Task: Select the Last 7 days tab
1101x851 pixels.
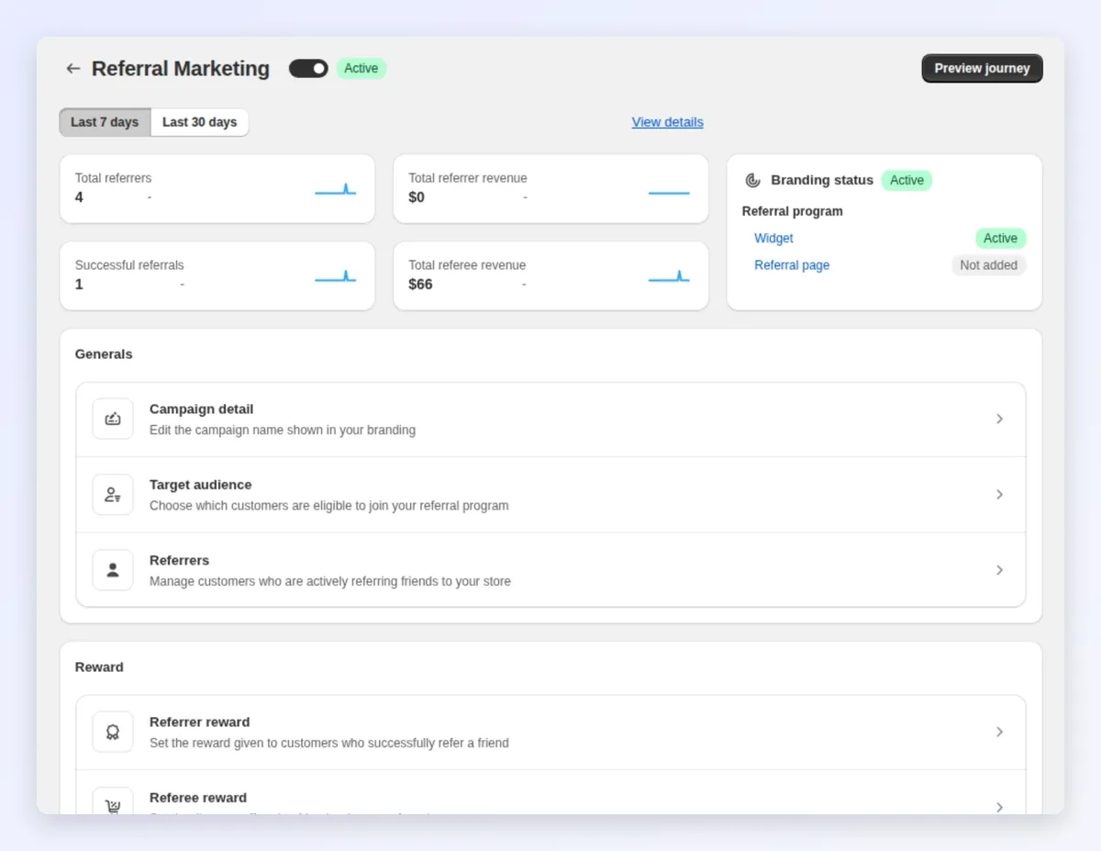Action: coord(105,122)
